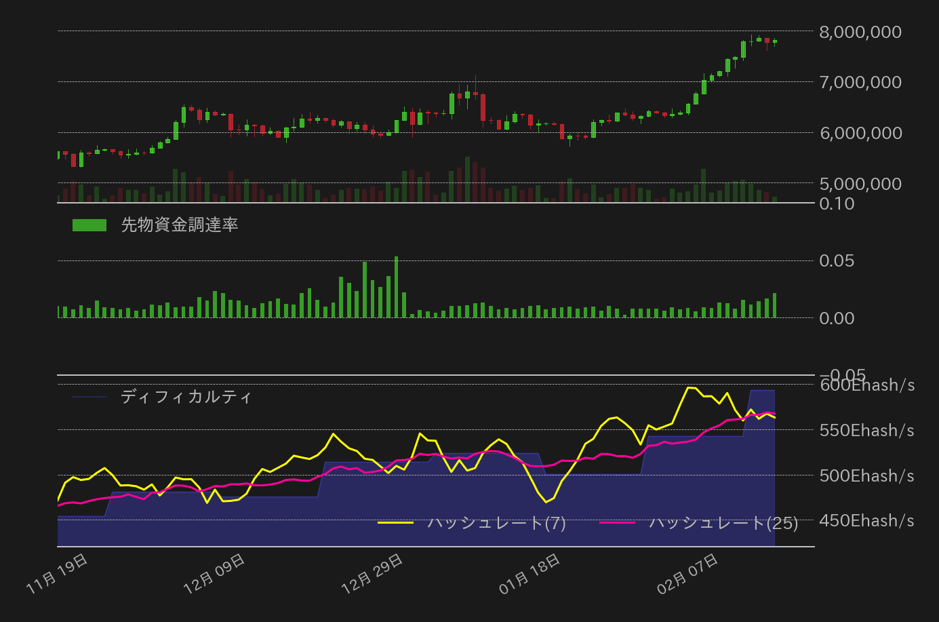Screen dimensions: 939x622
Task: Click the 5,000,000 price axis label
Action: tap(860, 184)
